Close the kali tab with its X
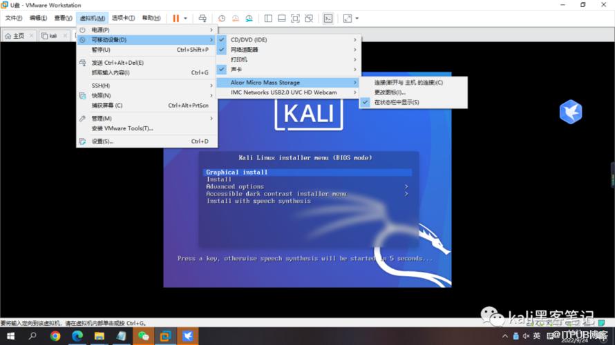The height and width of the screenshot is (345, 615). coord(65,36)
